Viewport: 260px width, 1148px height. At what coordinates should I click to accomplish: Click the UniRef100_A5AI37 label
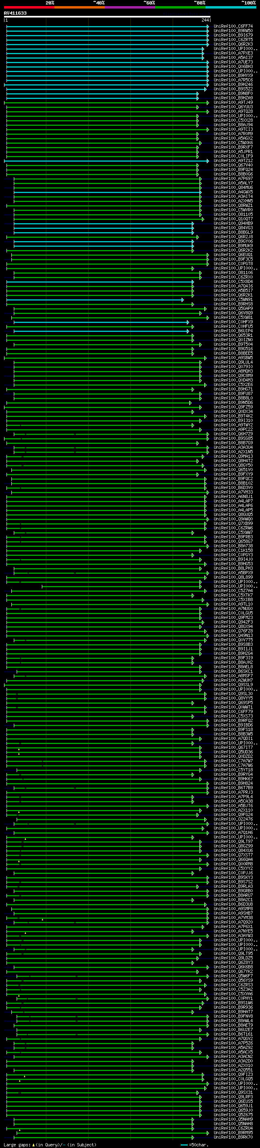coord(233,57)
